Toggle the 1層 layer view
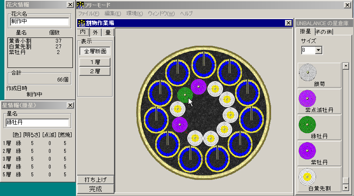The image size is (354, 196). coord(95,61)
